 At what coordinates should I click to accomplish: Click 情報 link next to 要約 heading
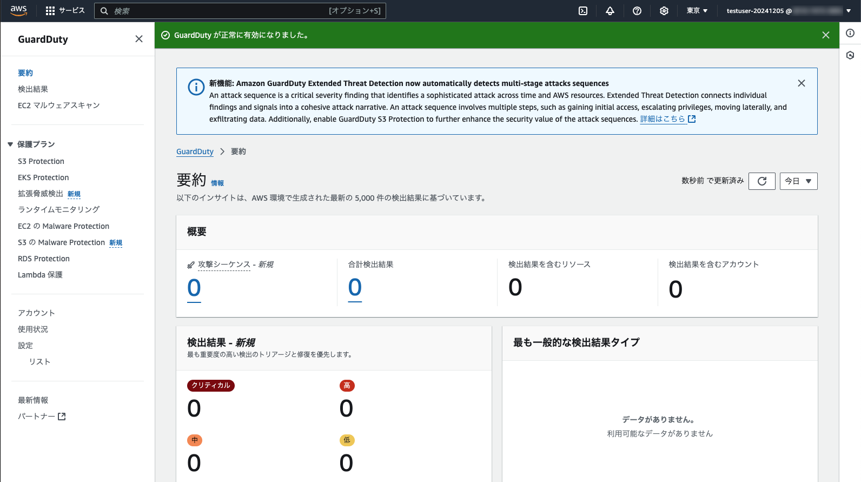pos(217,183)
